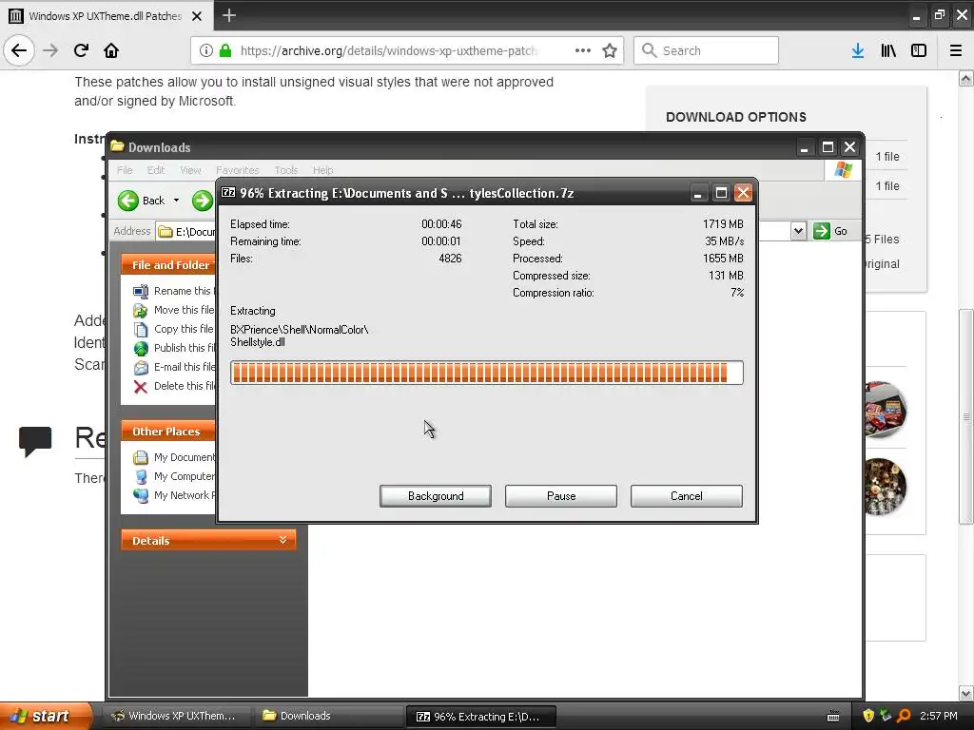Image resolution: width=974 pixels, height=730 pixels.
Task: Click the Go button in Downloads window
Action: (x=830, y=231)
